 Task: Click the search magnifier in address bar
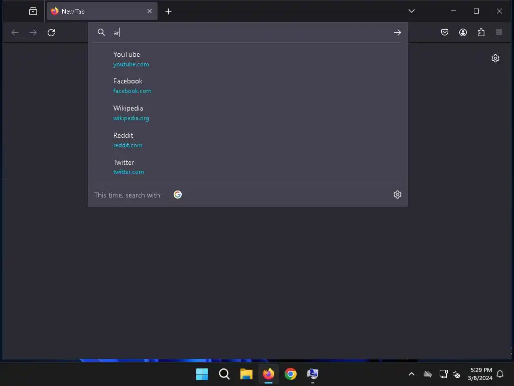click(x=101, y=32)
